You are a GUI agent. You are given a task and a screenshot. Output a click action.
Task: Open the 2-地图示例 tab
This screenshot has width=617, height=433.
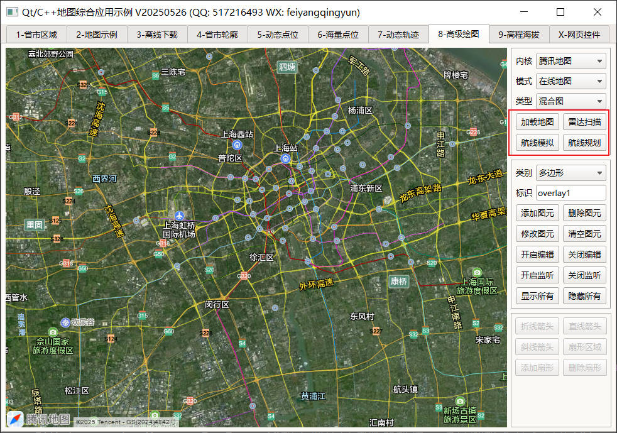pos(97,35)
